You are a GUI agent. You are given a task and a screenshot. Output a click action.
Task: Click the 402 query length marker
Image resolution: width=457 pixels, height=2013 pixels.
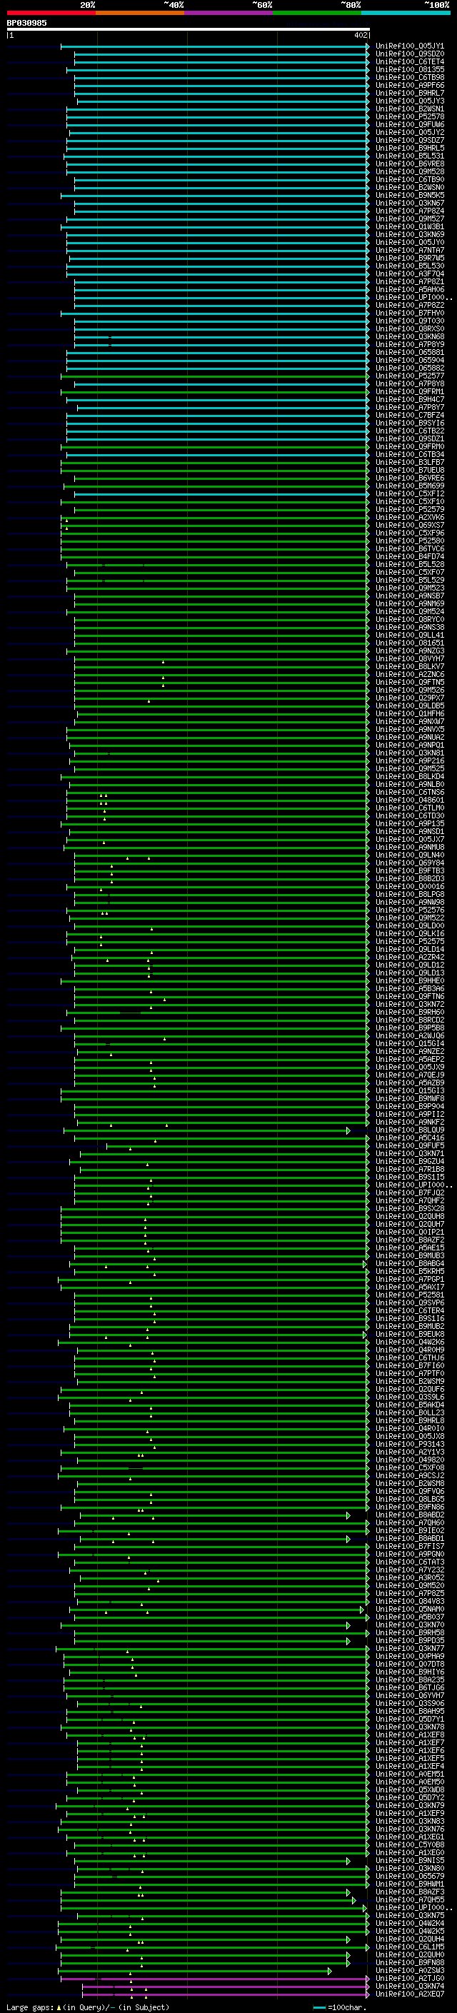[x=360, y=35]
